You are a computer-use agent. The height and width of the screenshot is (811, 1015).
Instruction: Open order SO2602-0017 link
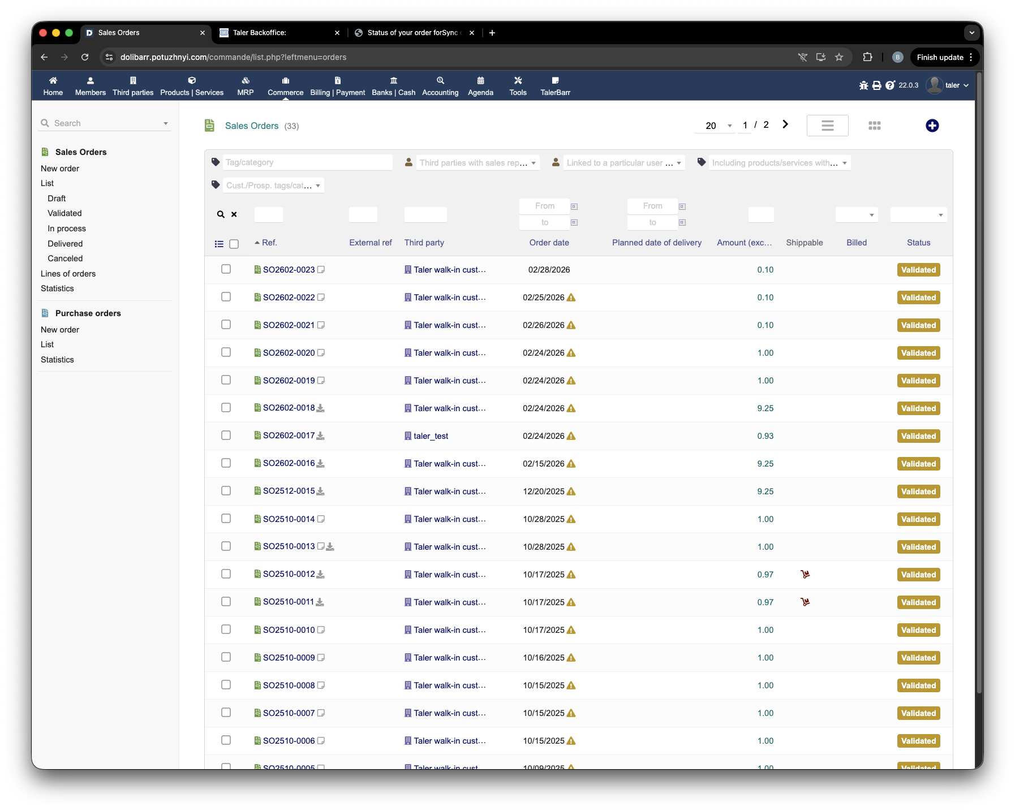tap(289, 435)
